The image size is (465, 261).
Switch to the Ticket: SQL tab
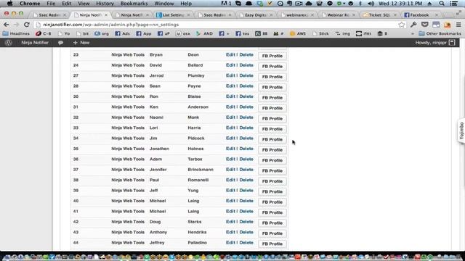click(379, 14)
